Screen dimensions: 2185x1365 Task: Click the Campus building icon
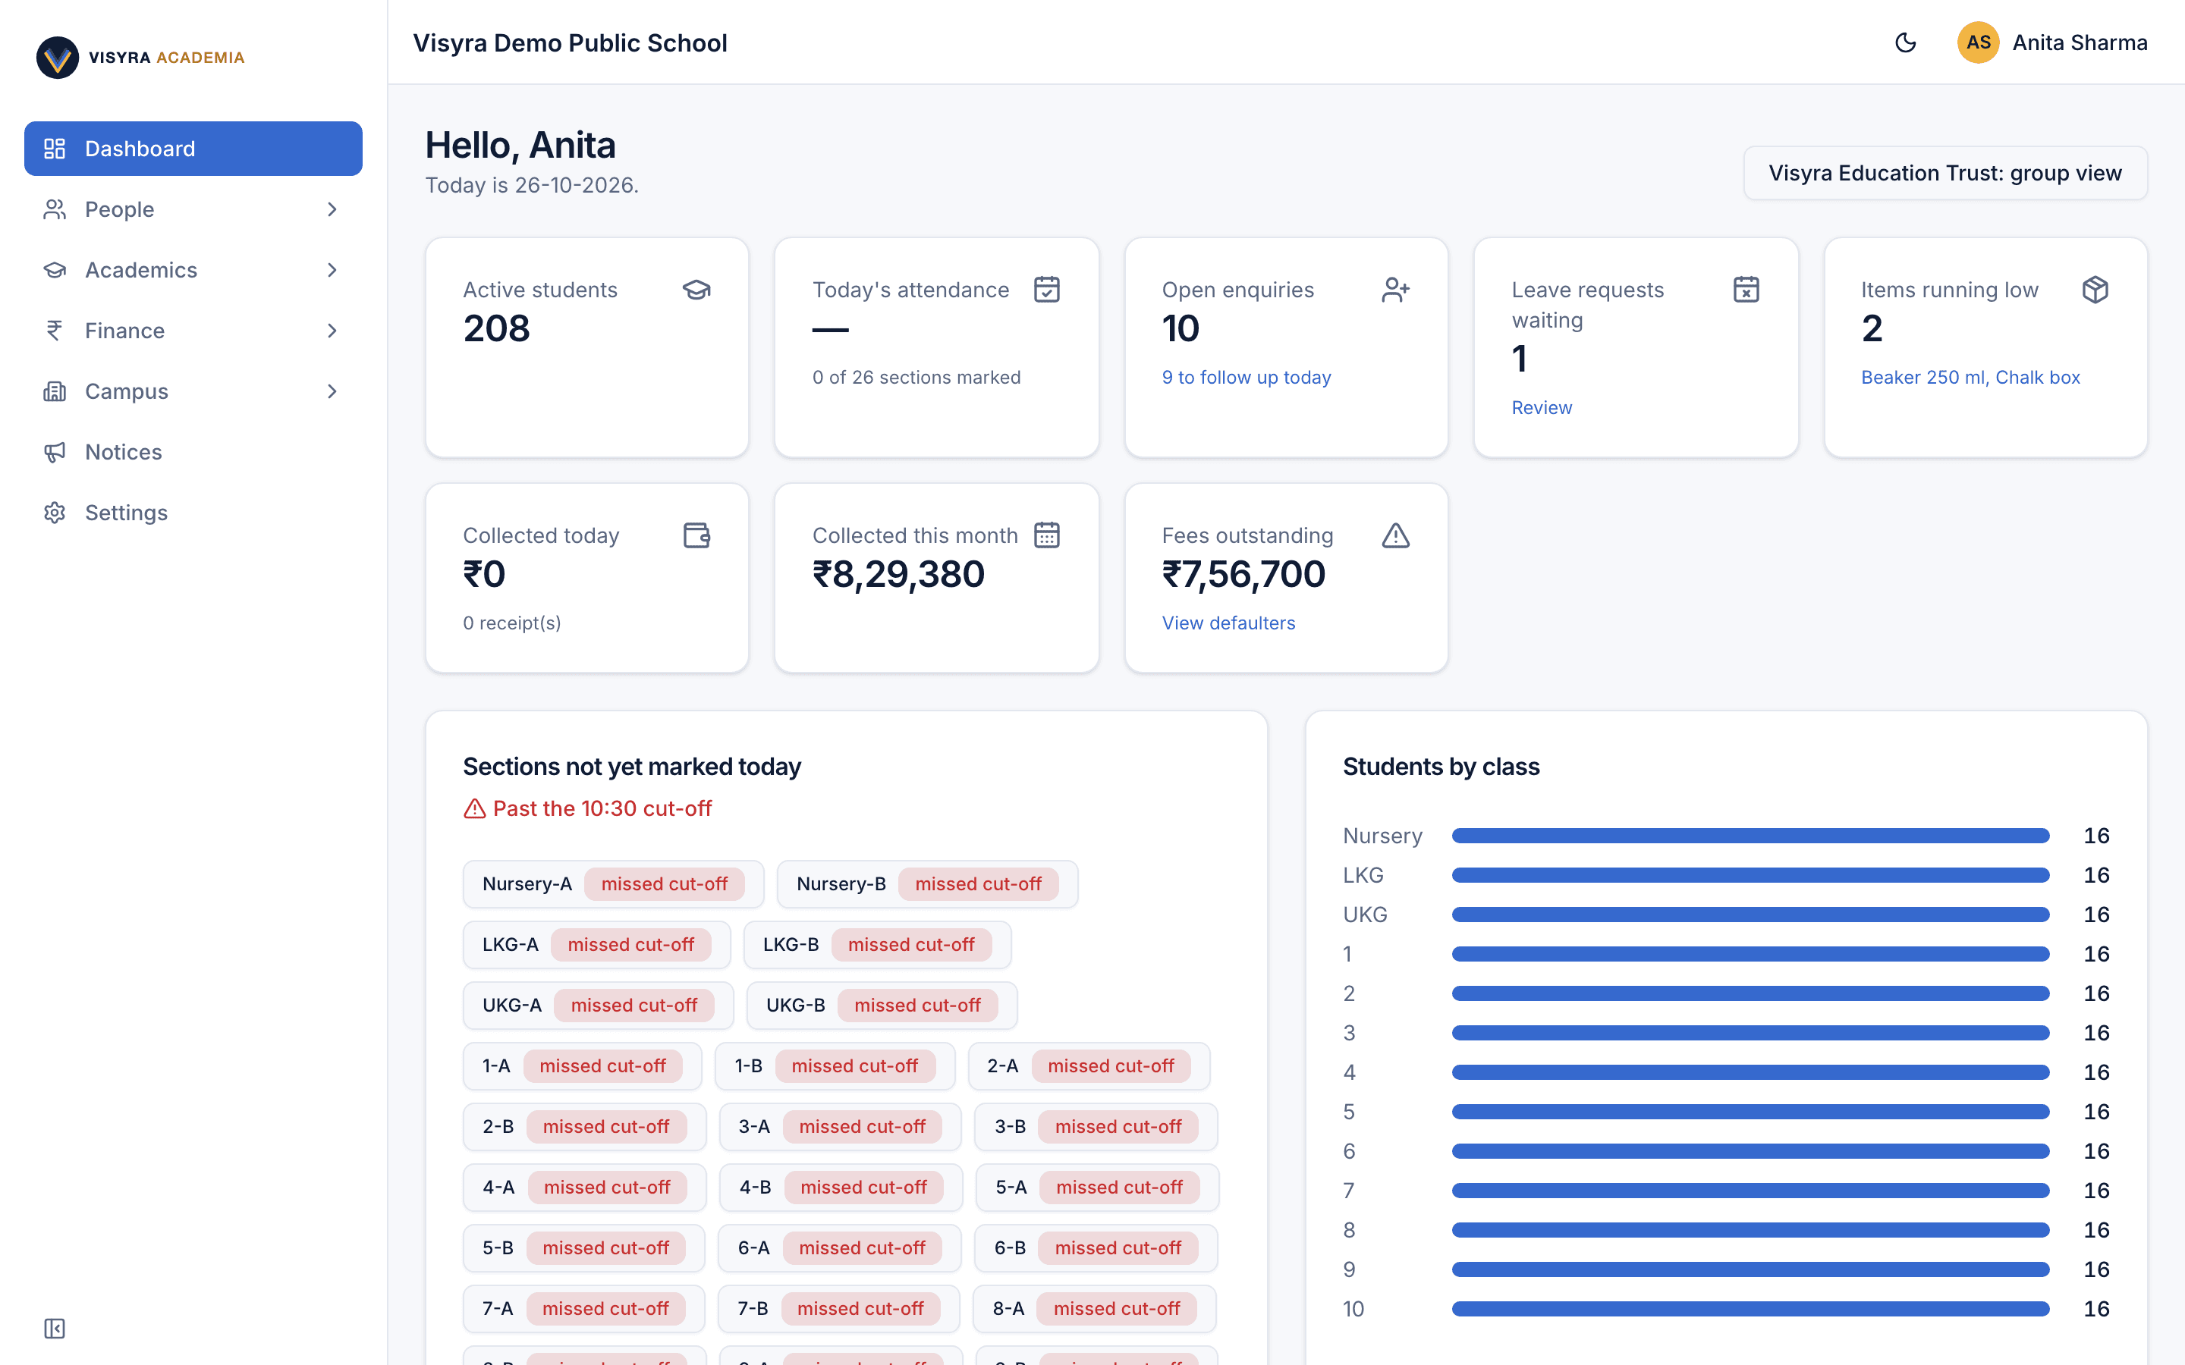click(54, 391)
